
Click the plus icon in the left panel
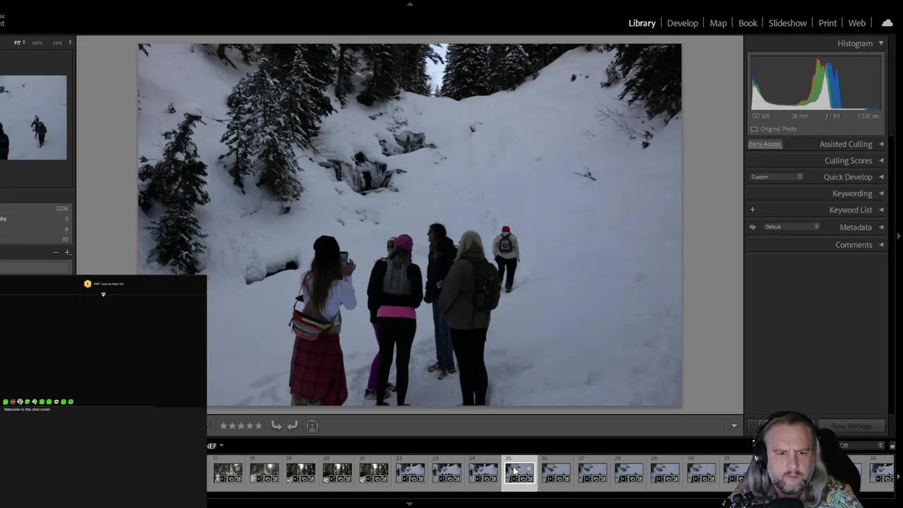click(68, 253)
